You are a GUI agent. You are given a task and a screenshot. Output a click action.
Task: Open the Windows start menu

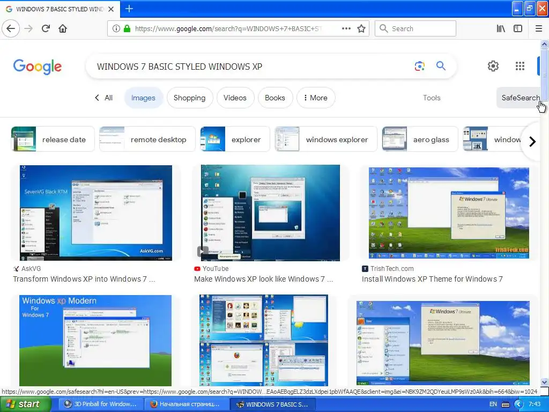click(25, 404)
